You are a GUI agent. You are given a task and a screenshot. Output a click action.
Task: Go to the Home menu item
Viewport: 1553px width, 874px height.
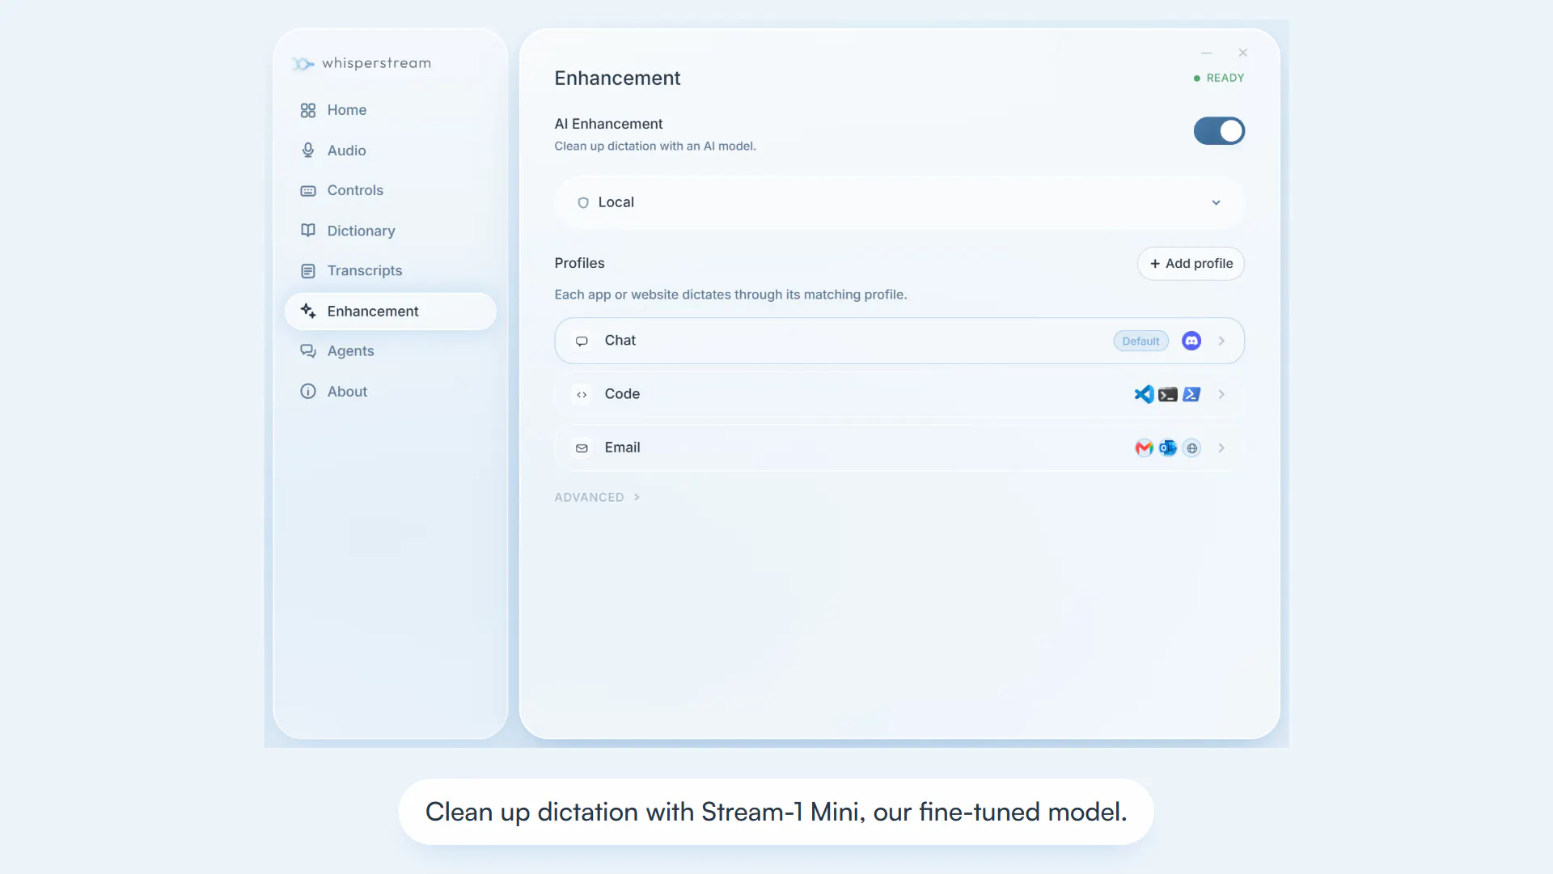click(x=391, y=110)
